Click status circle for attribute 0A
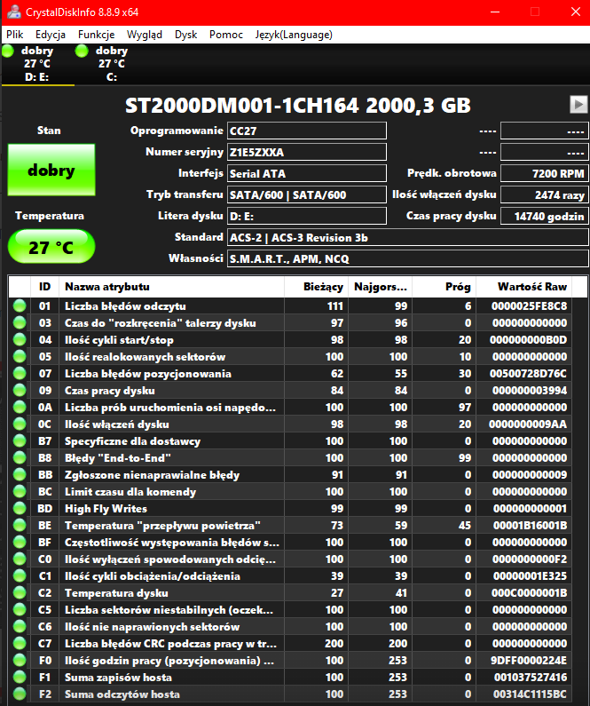 [20, 408]
